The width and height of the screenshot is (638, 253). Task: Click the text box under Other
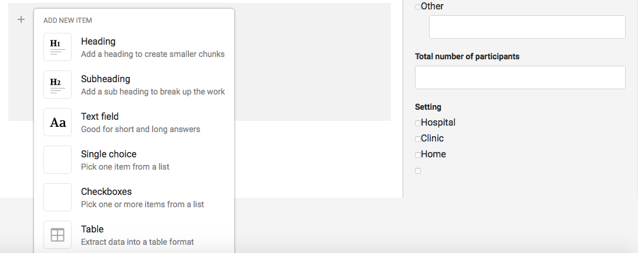(x=527, y=27)
